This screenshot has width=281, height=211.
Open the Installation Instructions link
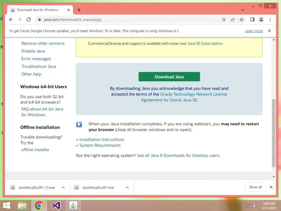coord(102,139)
